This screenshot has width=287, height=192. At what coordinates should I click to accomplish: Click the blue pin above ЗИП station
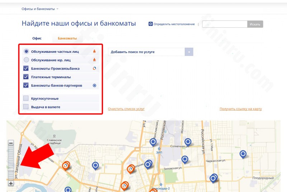(153, 142)
